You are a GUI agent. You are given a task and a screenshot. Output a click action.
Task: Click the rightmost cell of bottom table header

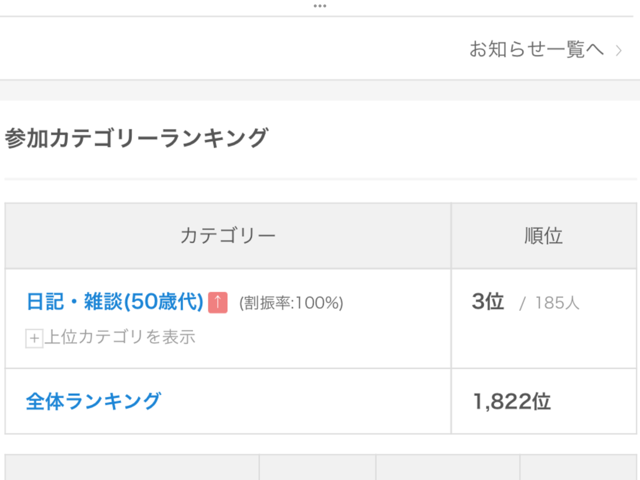(x=579, y=468)
